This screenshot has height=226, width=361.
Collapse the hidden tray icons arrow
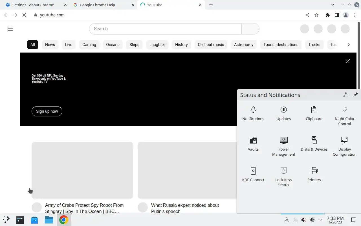(320, 220)
